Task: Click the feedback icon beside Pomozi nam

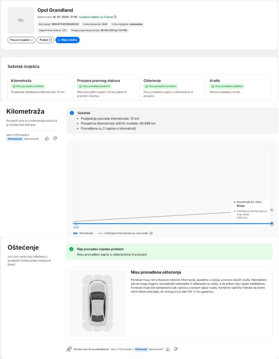Action: [x=69, y=349]
